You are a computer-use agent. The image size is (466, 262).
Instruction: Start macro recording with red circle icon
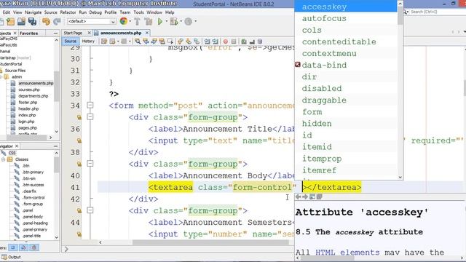click(226, 41)
